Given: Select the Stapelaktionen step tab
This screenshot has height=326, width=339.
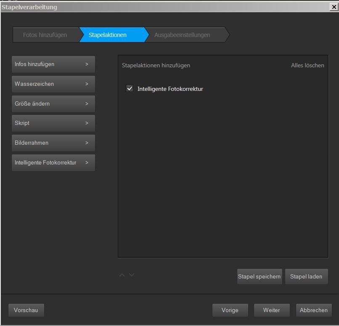Looking at the screenshot, I should click(x=108, y=35).
